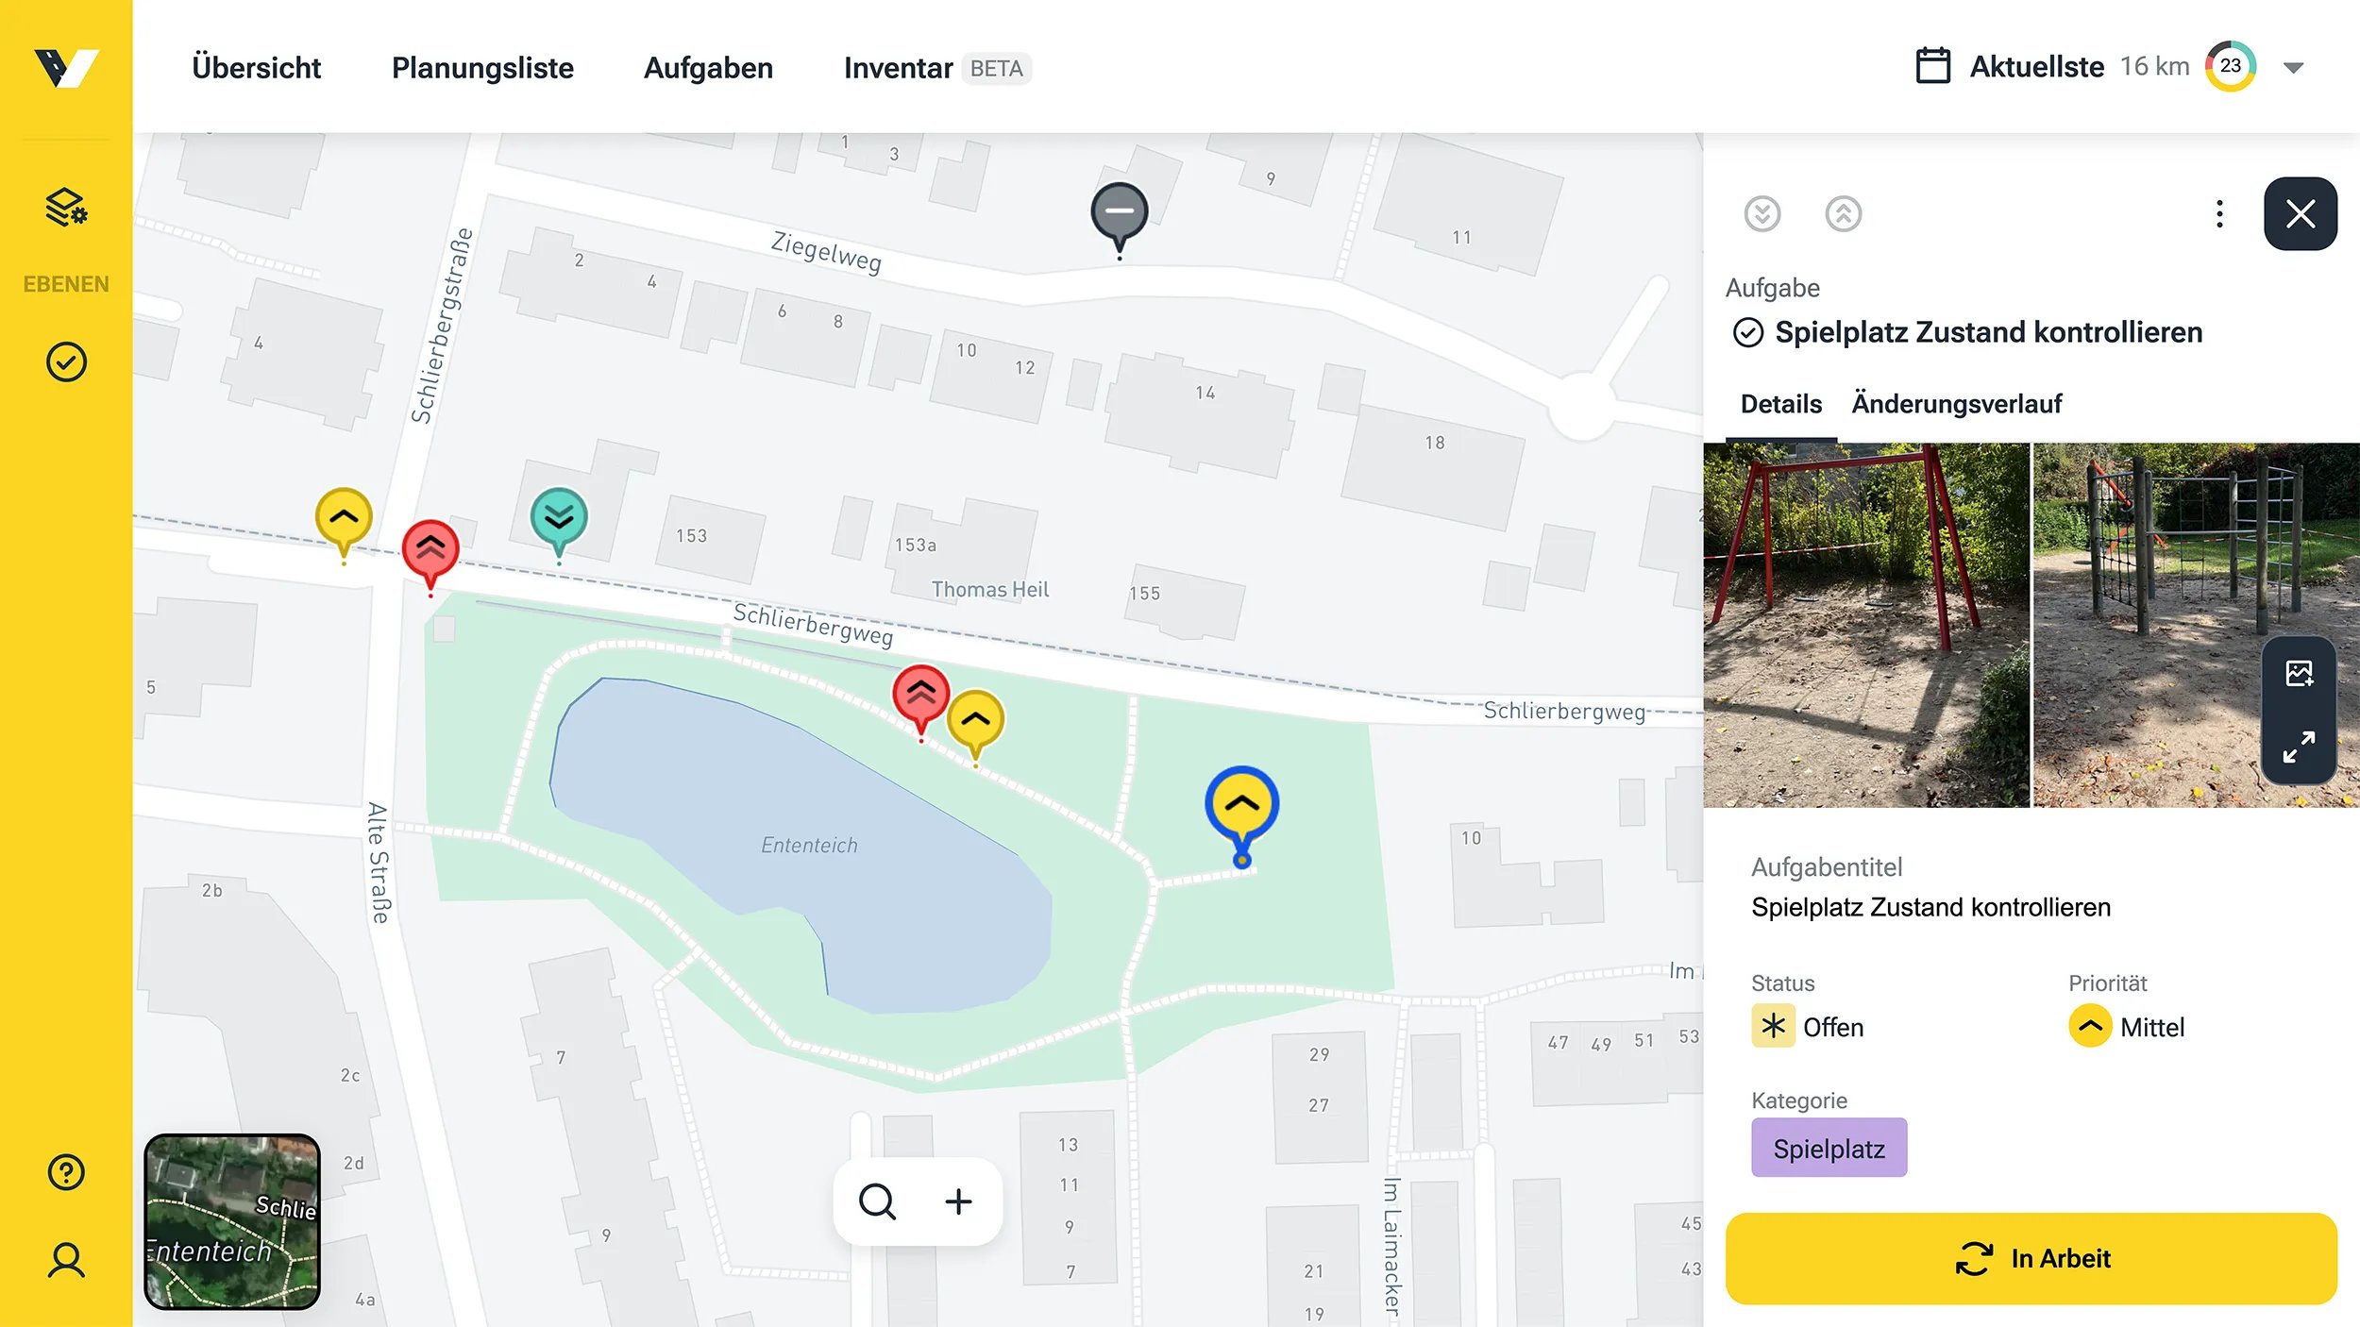Go to the previous task with the up chevron

1843,214
